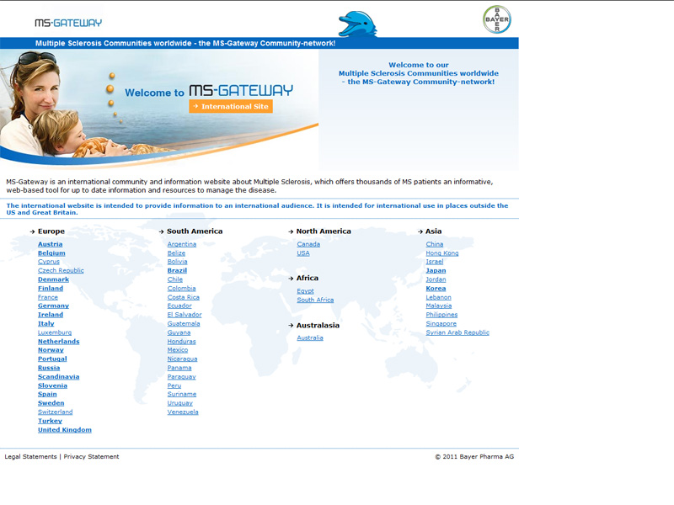674x505 pixels.
Task: Open the China link
Action: click(x=435, y=244)
